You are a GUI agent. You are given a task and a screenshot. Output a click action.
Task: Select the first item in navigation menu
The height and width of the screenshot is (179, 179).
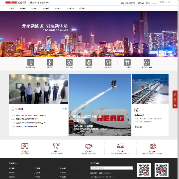point(11,8)
